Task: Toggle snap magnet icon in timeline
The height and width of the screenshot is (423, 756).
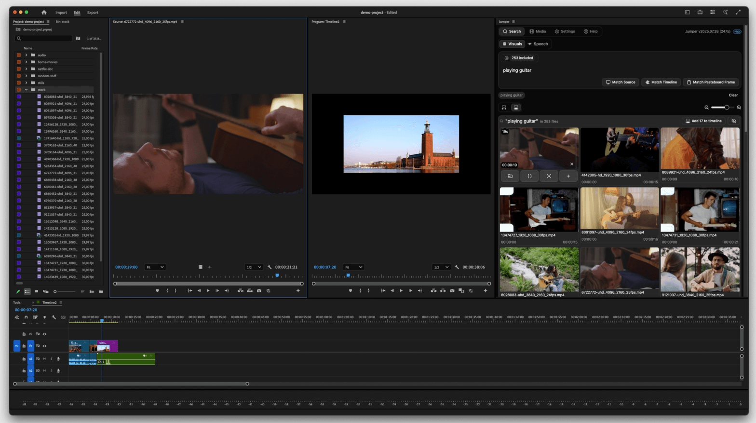Action: (x=26, y=317)
